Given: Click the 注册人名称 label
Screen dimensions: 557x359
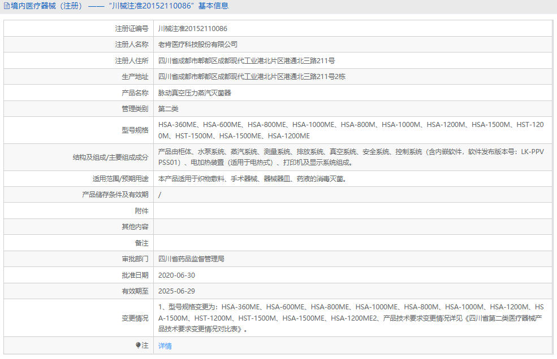Looking at the screenshot, I should click(131, 45).
